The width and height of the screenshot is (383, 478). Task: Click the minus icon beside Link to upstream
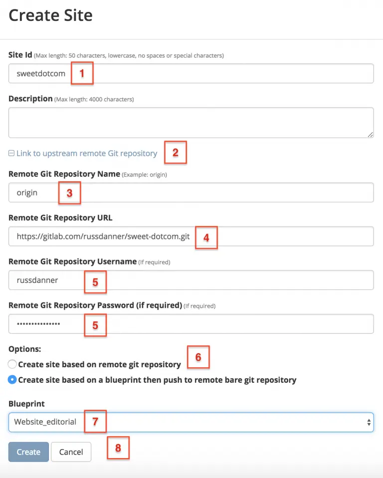click(x=11, y=154)
